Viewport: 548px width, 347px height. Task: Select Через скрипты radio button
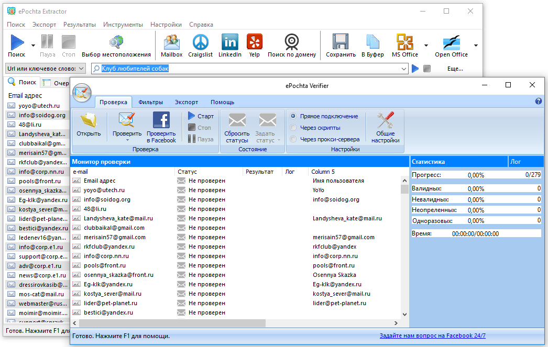[293, 128]
